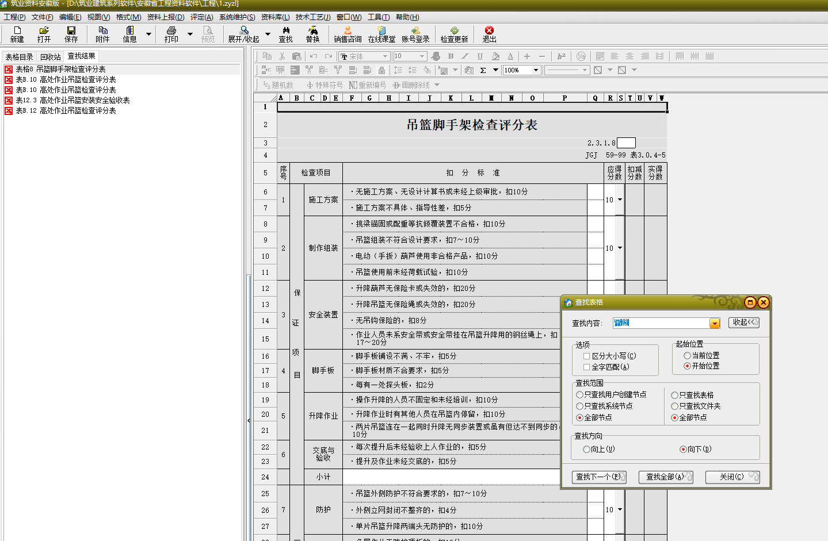Open the 100% zoom dropdown
This screenshot has width=828, height=541.
(536, 70)
